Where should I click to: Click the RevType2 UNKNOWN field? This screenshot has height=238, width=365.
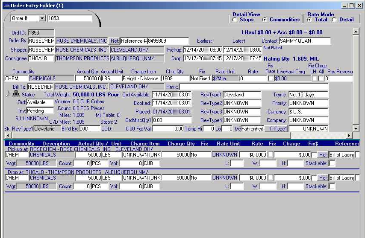(242, 103)
